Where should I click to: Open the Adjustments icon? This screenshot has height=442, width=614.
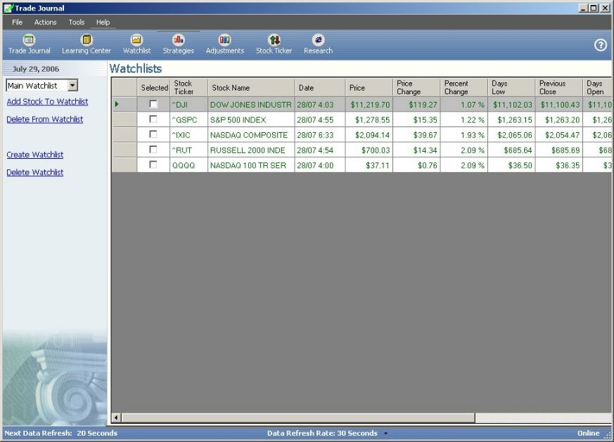[x=225, y=40]
